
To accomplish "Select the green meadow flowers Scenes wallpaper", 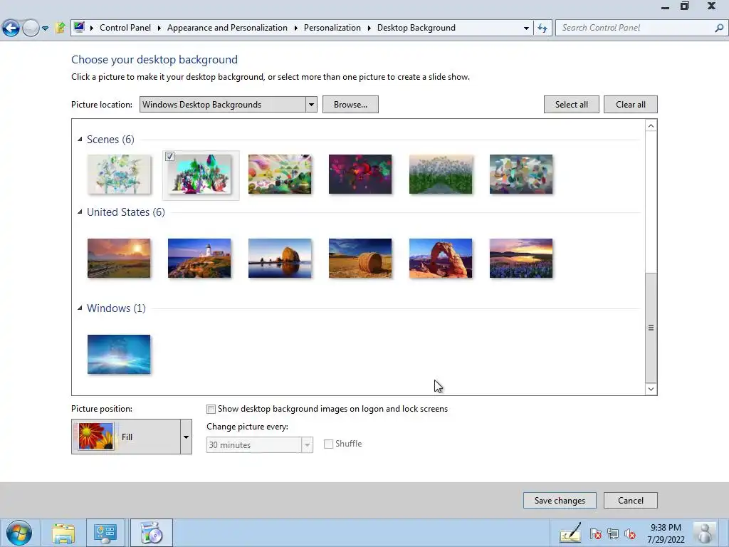I will pos(441,174).
